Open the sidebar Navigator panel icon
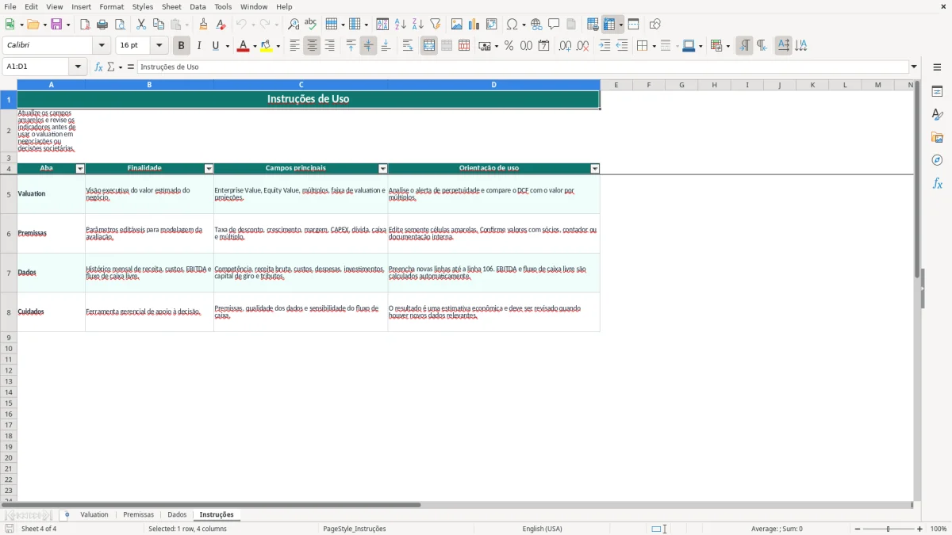The height and width of the screenshot is (535, 952). tap(937, 160)
